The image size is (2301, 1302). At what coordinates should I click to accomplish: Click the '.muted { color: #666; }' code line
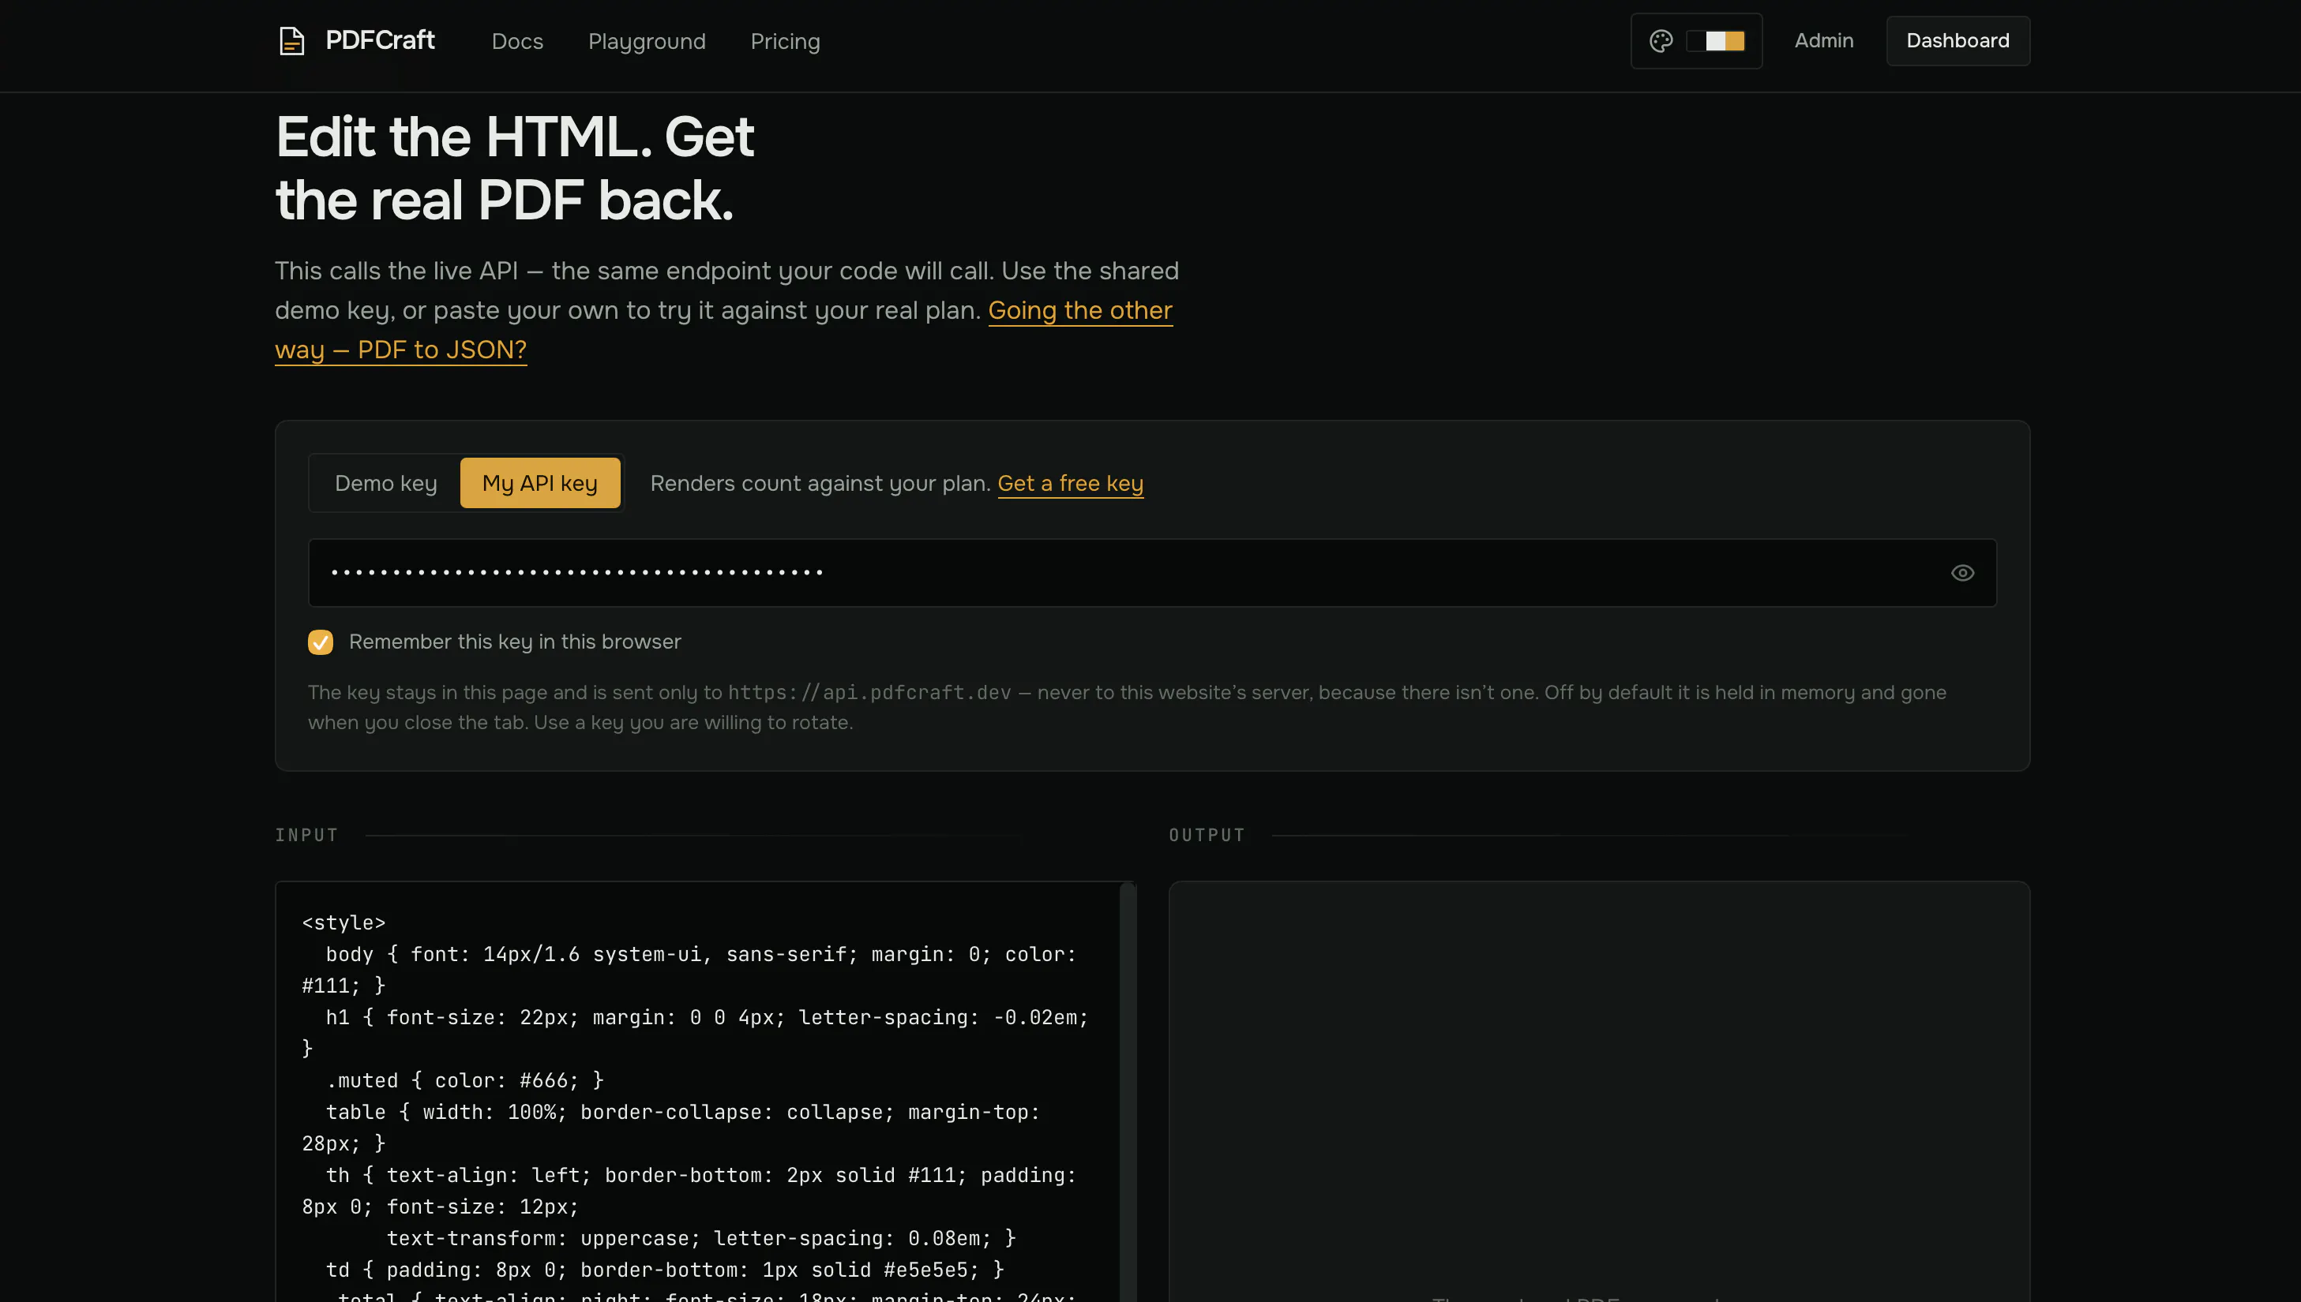tap(464, 1080)
